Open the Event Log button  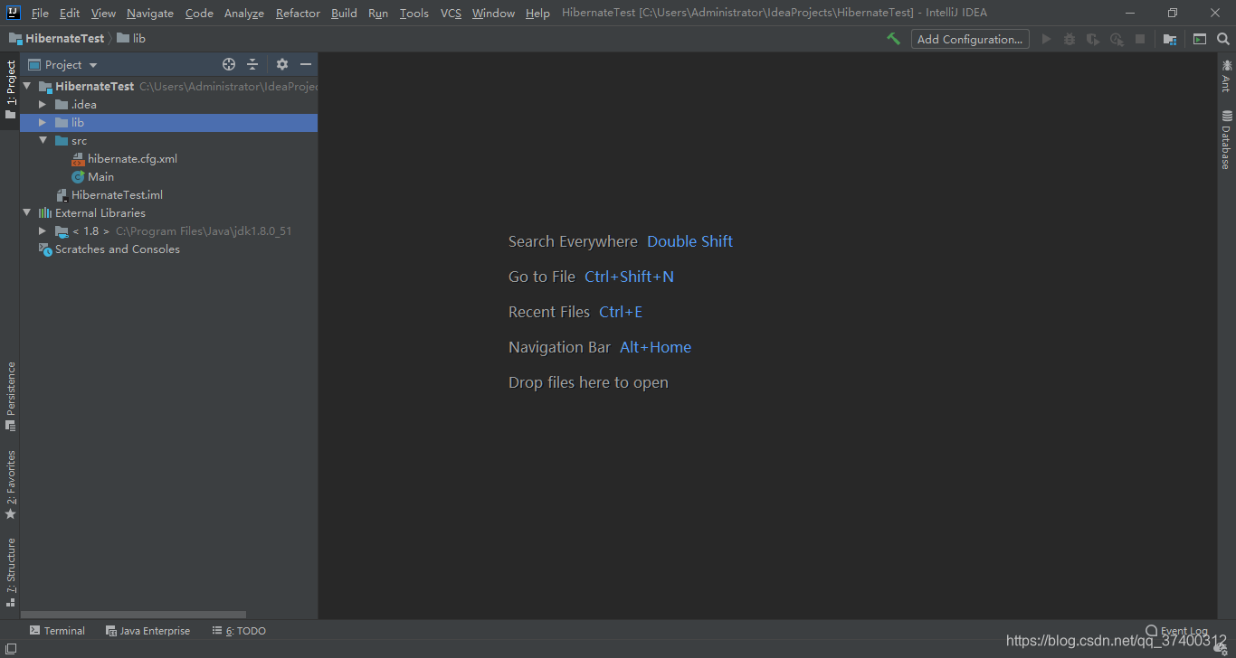pos(1177,631)
